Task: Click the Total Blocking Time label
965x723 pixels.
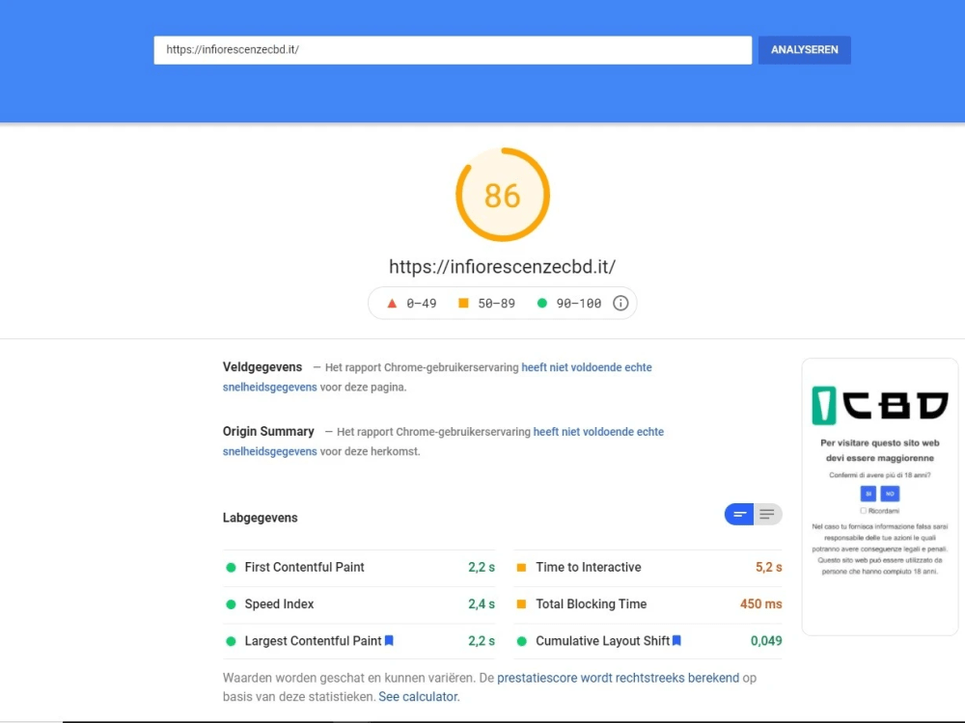Action: point(592,603)
